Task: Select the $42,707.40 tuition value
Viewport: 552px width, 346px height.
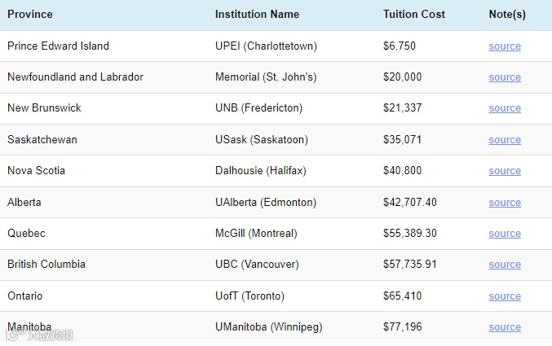Action: tap(410, 203)
